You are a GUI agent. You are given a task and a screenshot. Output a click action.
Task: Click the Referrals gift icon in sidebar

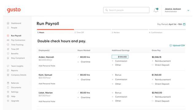[x=8, y=83]
